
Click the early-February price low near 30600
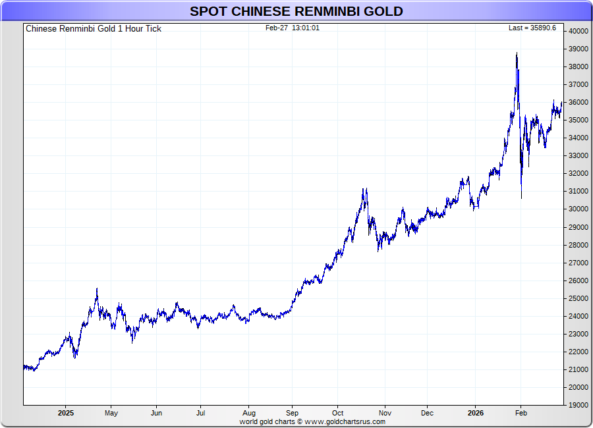522,197
